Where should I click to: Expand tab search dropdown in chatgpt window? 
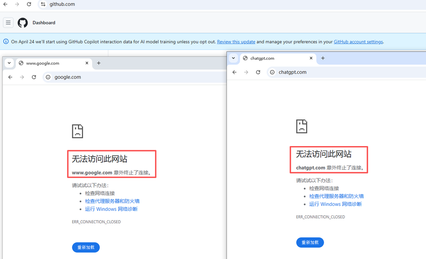point(233,58)
